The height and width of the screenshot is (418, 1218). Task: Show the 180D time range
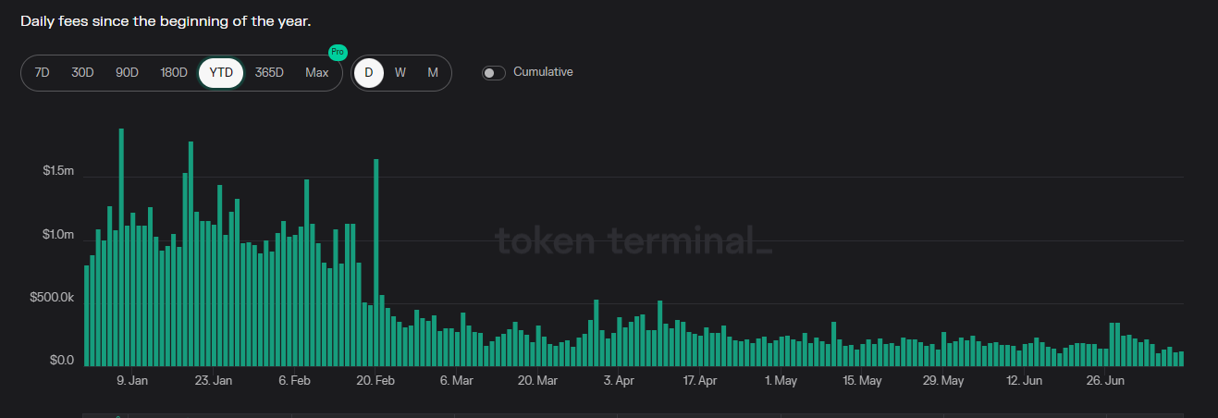point(174,73)
